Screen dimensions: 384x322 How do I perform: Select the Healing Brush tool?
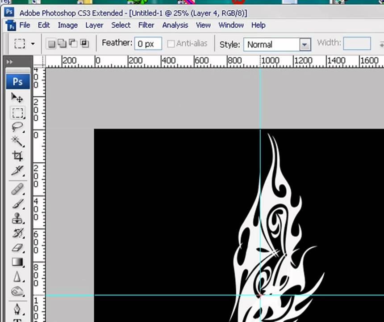click(17, 189)
